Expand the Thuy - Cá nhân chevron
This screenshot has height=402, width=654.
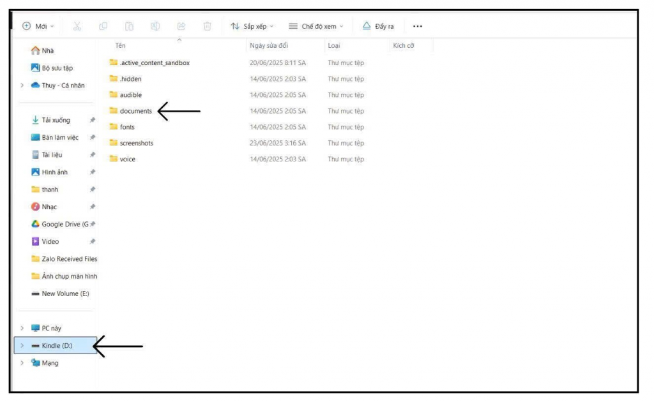tap(22, 86)
